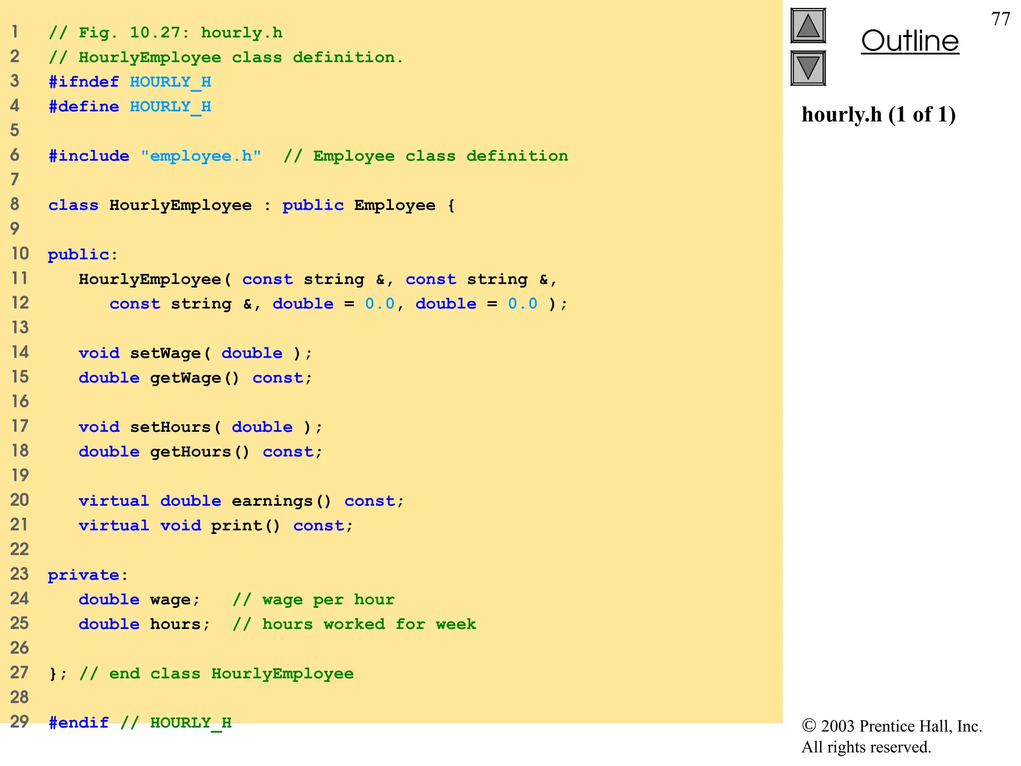1021x766 pixels.
Task: Click the hourly.h (1 of 1) heading
Action: (878, 115)
